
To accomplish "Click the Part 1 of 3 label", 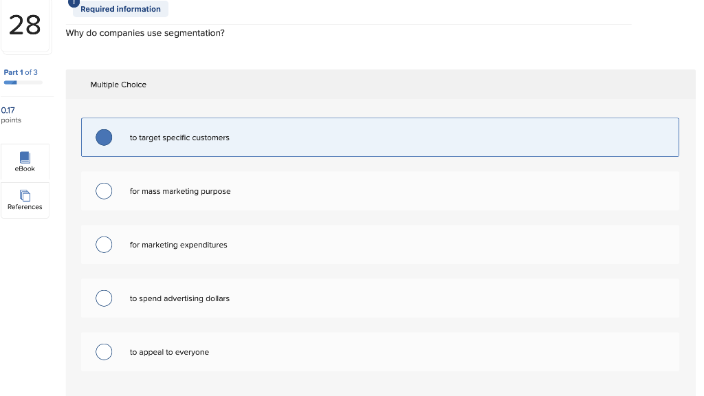I will [21, 72].
